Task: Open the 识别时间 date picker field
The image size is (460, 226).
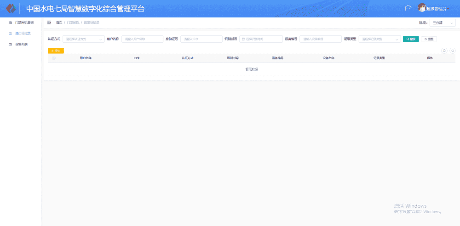Action: (x=260, y=39)
